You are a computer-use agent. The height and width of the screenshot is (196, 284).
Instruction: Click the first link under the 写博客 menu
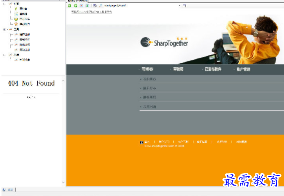pyautogui.click(x=149, y=79)
